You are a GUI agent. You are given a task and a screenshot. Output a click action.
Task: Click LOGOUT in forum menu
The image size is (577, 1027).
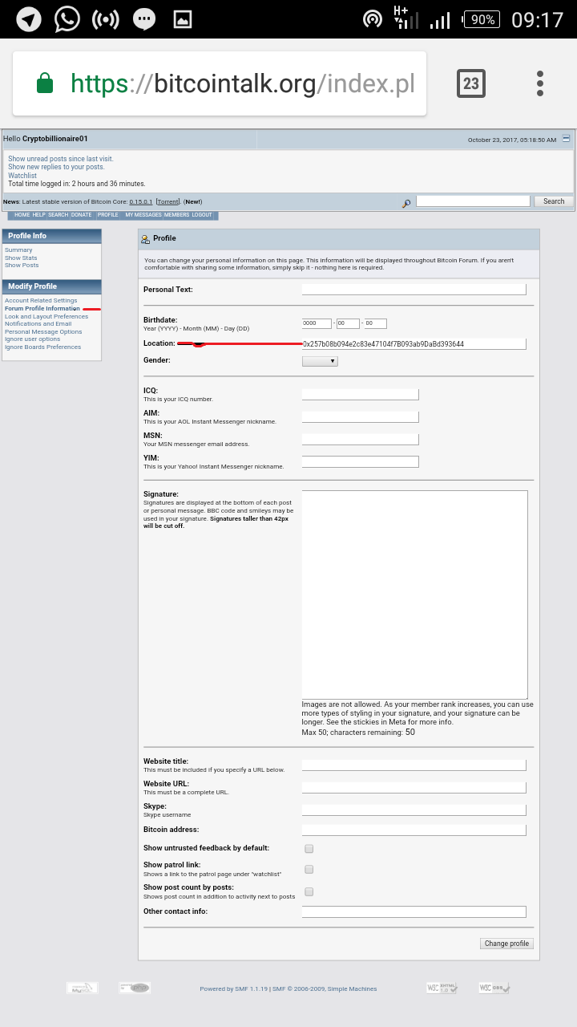[x=202, y=215]
